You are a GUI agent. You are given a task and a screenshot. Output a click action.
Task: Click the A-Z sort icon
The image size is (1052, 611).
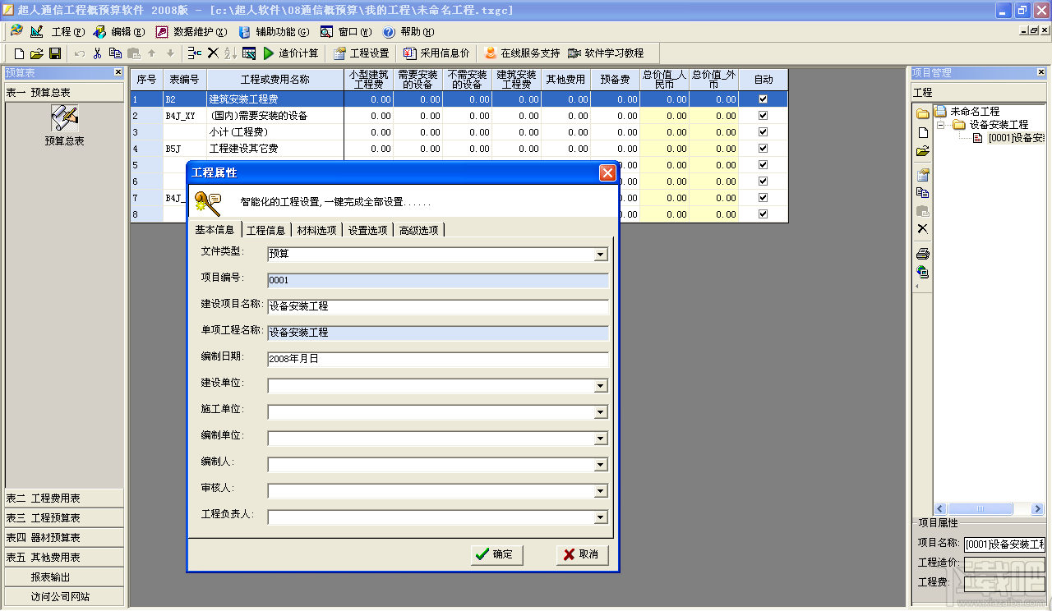click(230, 53)
